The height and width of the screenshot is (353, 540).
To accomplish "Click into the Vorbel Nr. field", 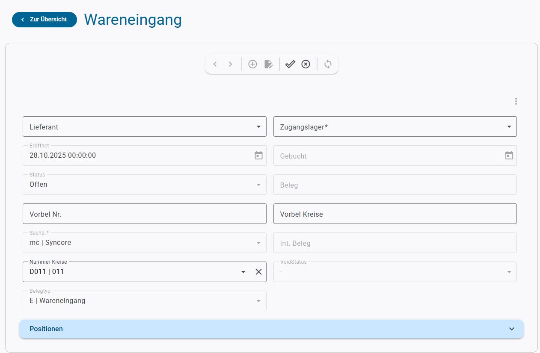I will 144,214.
